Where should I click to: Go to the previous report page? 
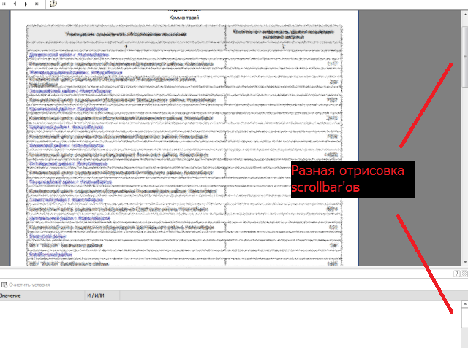pyautogui.click(x=15, y=4)
